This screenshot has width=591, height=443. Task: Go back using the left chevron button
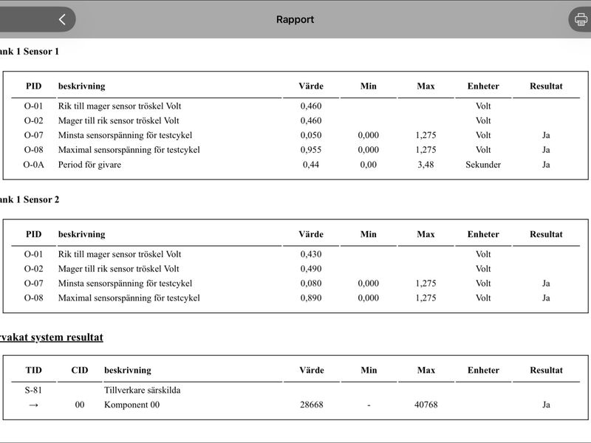coord(62,19)
